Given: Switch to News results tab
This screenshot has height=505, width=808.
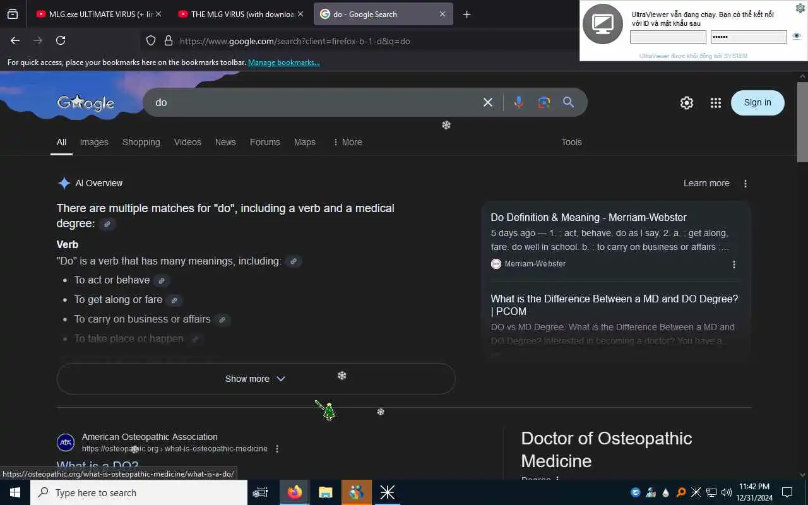Looking at the screenshot, I should [x=225, y=142].
